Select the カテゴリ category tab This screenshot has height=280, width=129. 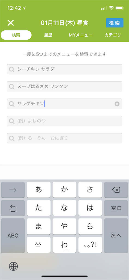tap(113, 35)
